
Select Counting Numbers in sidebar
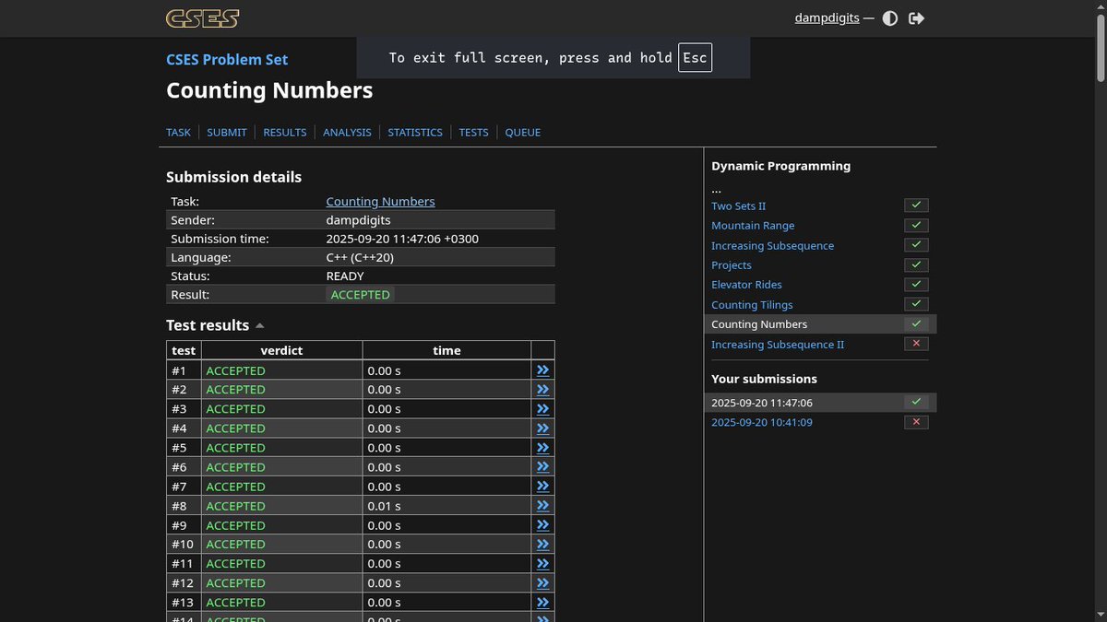(x=759, y=324)
